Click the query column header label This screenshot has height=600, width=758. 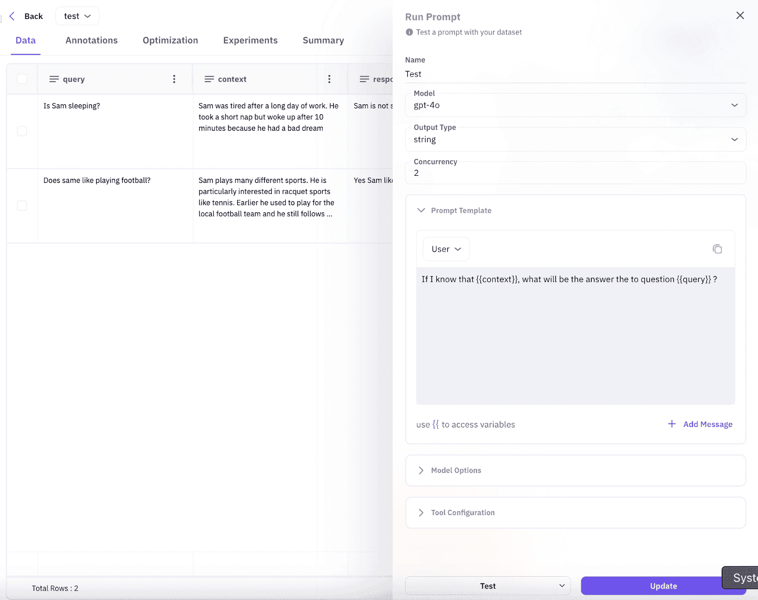point(73,79)
